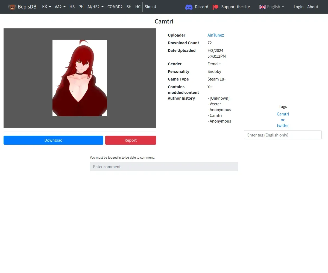Open uploader AinTunez profile

(x=216, y=35)
